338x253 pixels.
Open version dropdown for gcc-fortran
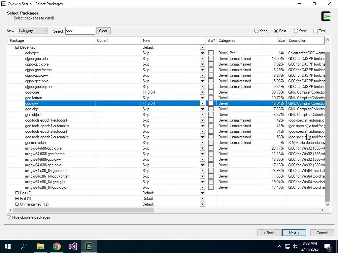(x=202, y=98)
